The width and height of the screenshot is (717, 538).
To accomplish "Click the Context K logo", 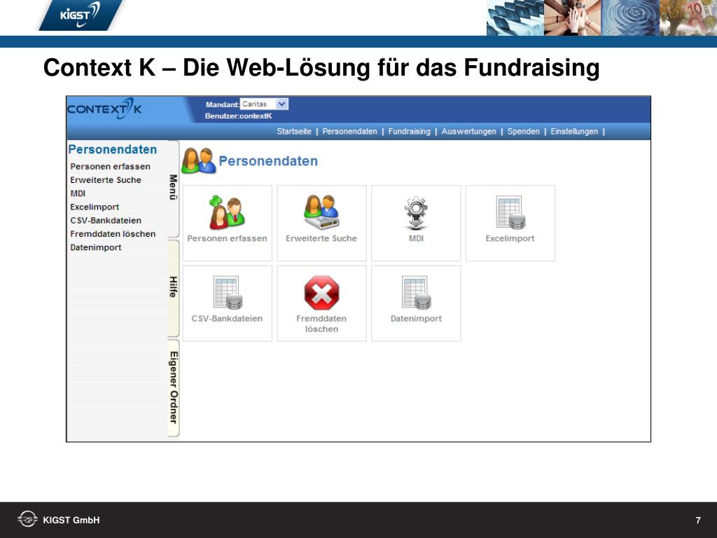I will 104,109.
